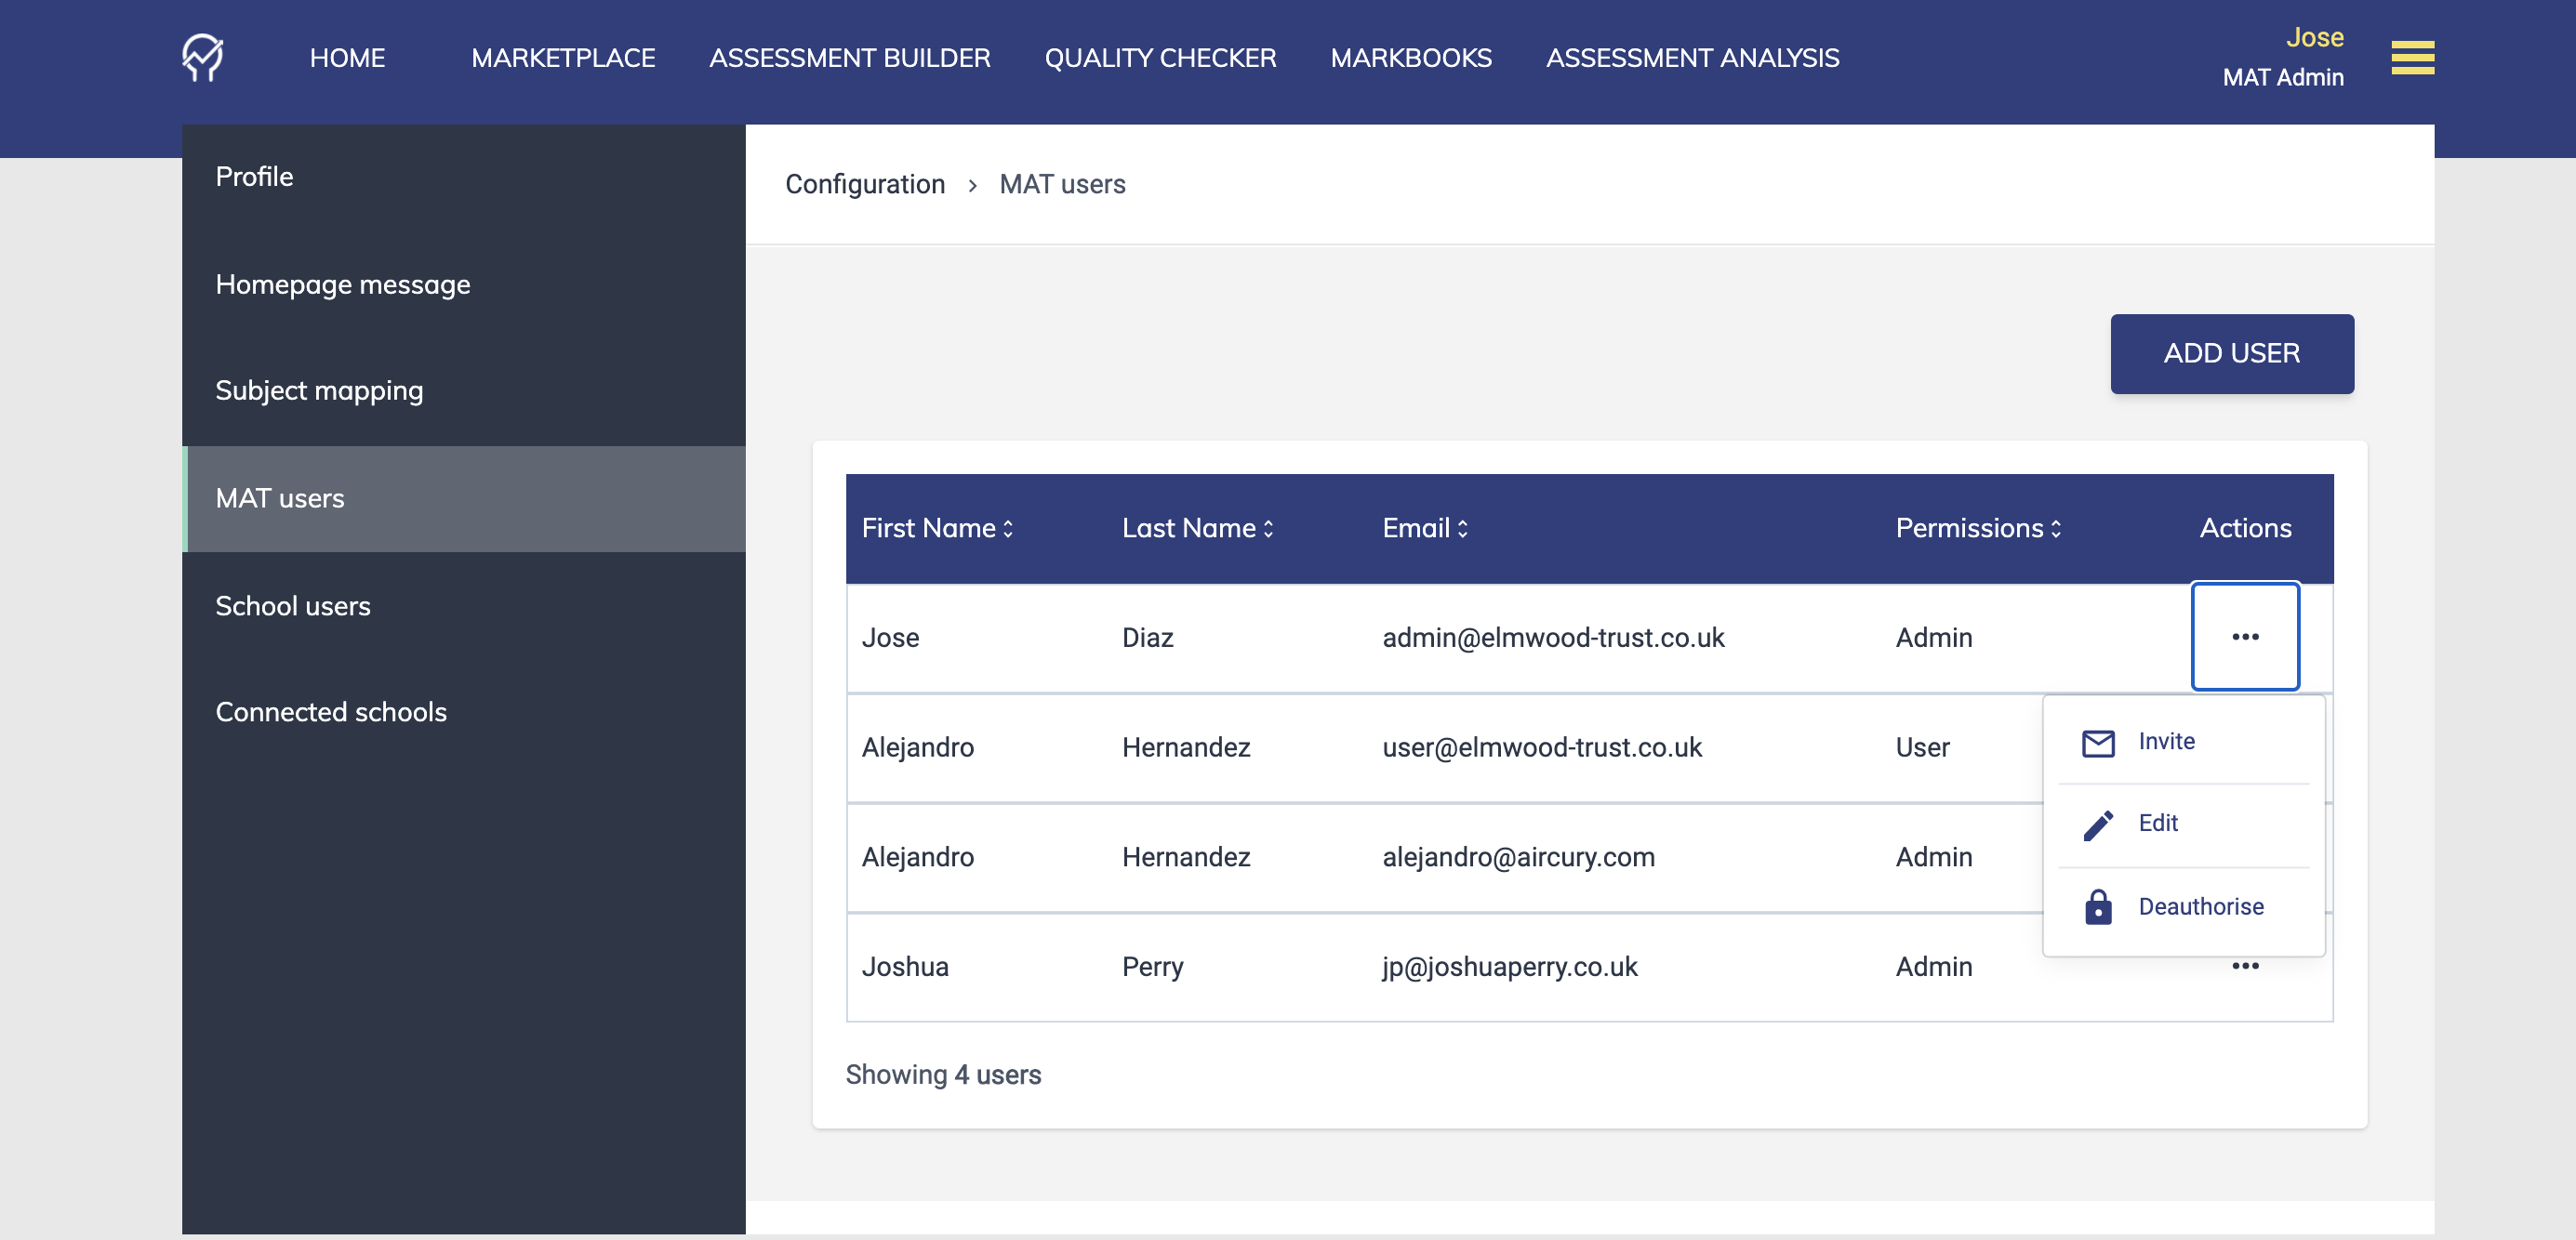The width and height of the screenshot is (2576, 1240).
Task: Open Assessment Builder from top navigation
Action: (849, 58)
